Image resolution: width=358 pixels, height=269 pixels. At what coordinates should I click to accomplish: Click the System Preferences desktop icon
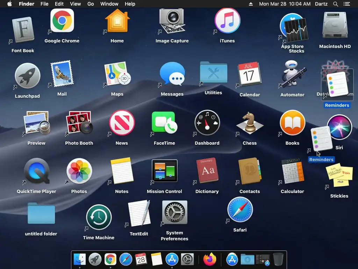click(175, 212)
